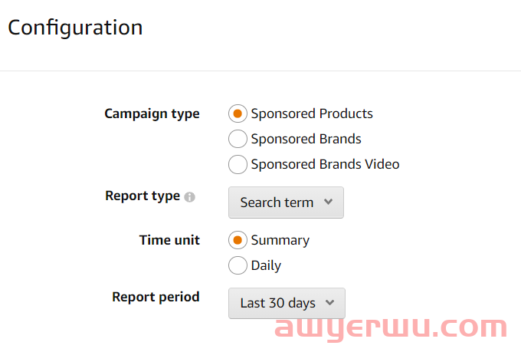Click the Sponsored Brands Video label text

325,164
